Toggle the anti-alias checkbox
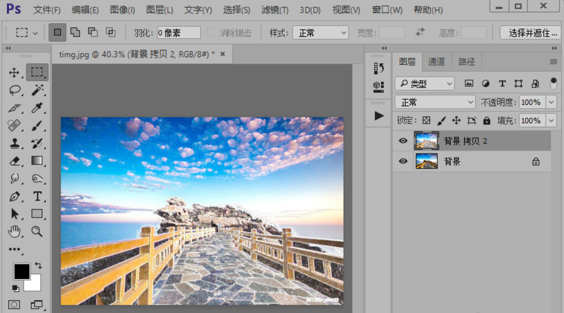Viewport: 564px width, 313px height. 211,32
